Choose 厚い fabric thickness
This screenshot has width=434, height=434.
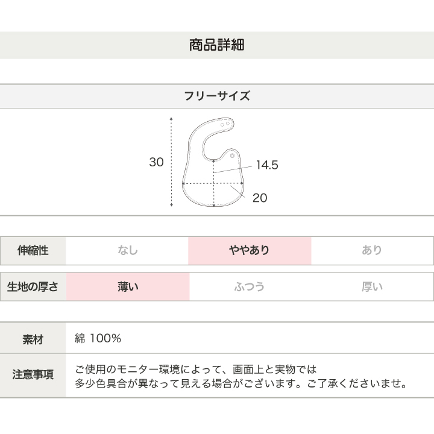pos(372,287)
